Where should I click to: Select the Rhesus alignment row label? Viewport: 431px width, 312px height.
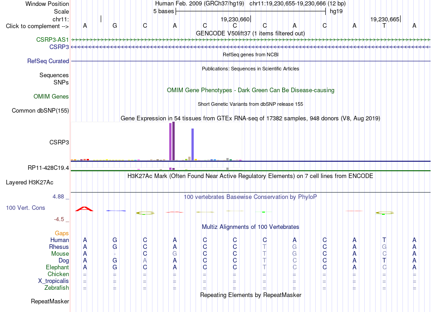point(59,247)
